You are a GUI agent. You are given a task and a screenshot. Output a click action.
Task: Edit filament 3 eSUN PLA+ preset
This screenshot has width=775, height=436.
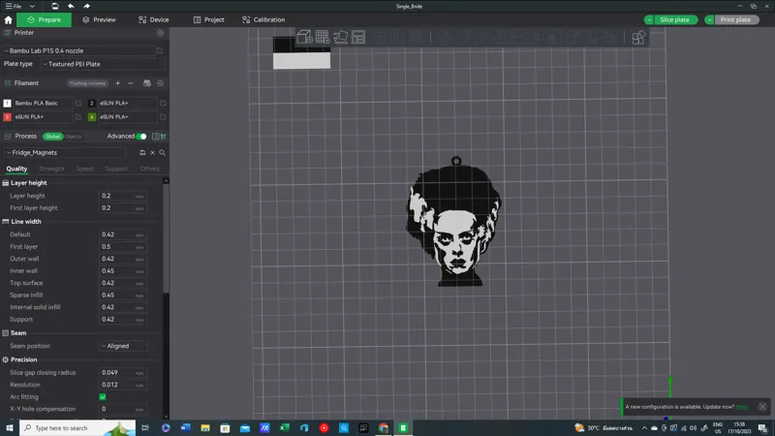pyautogui.click(x=78, y=116)
